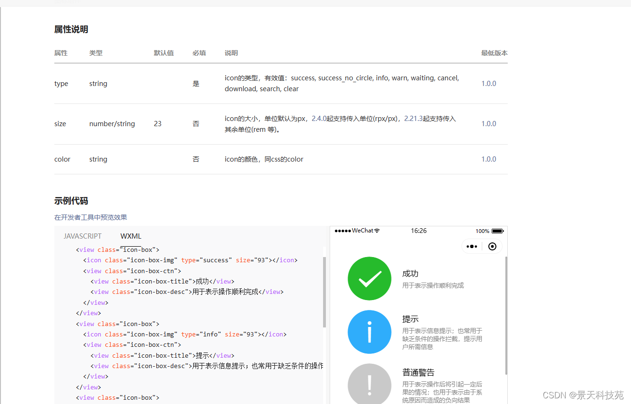
Task: Click the 1.0.0 version in color row
Action: [489, 159]
